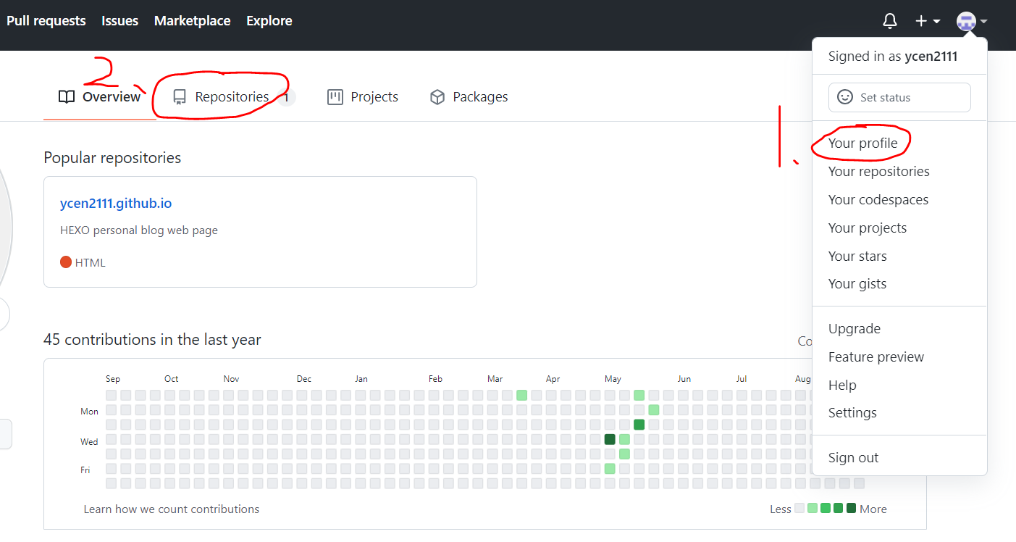Screen dimensions: 1016x542
Task: Click the repository count badge 1
Action: pos(286,97)
